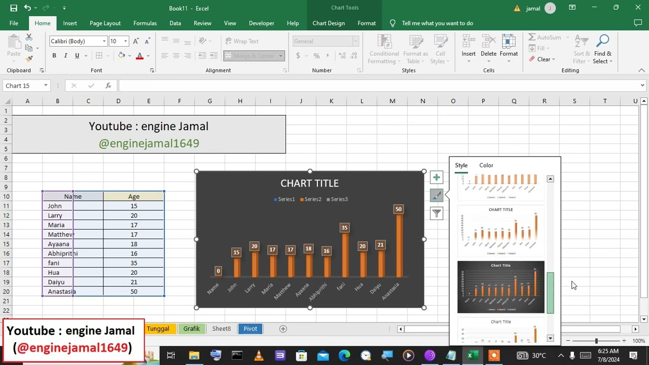The image size is (649, 365).
Task: Save the workbook with the floppy icon
Action: point(14,8)
